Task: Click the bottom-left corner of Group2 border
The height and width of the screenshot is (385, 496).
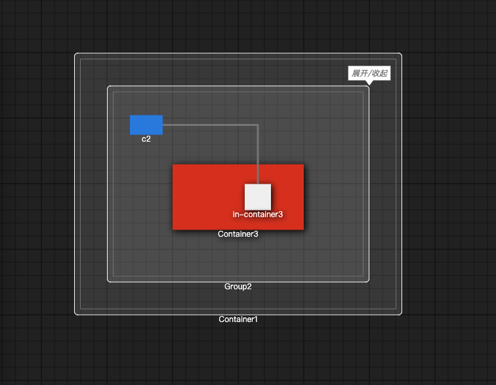Action: click(108, 281)
